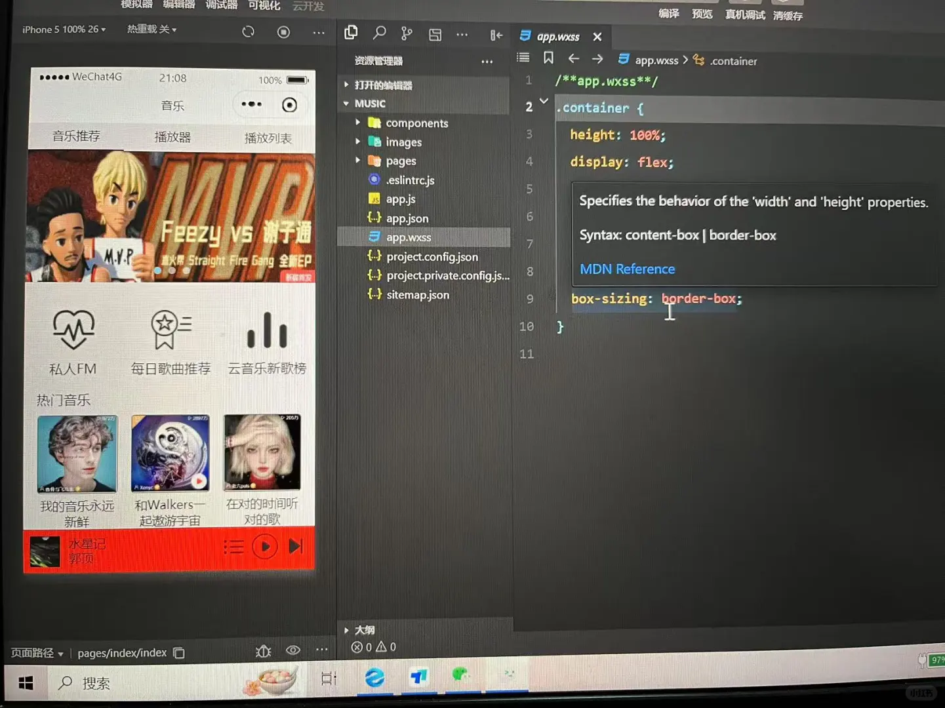
Task: Navigate forward with the right arrow
Action: point(597,59)
